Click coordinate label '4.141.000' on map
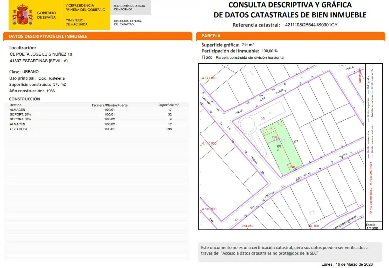This screenshot has height=268, width=389. [x=209, y=78]
